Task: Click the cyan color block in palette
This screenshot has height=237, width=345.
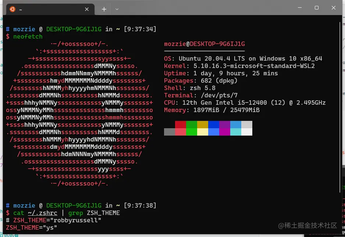Action: 236,132
